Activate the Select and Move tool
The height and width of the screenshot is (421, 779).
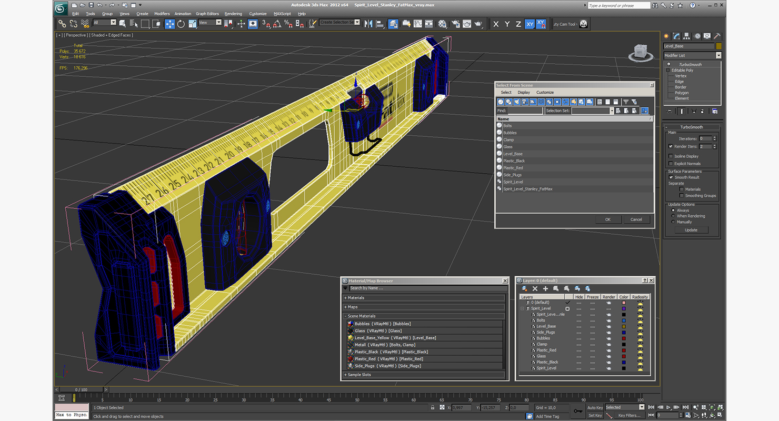tap(169, 24)
